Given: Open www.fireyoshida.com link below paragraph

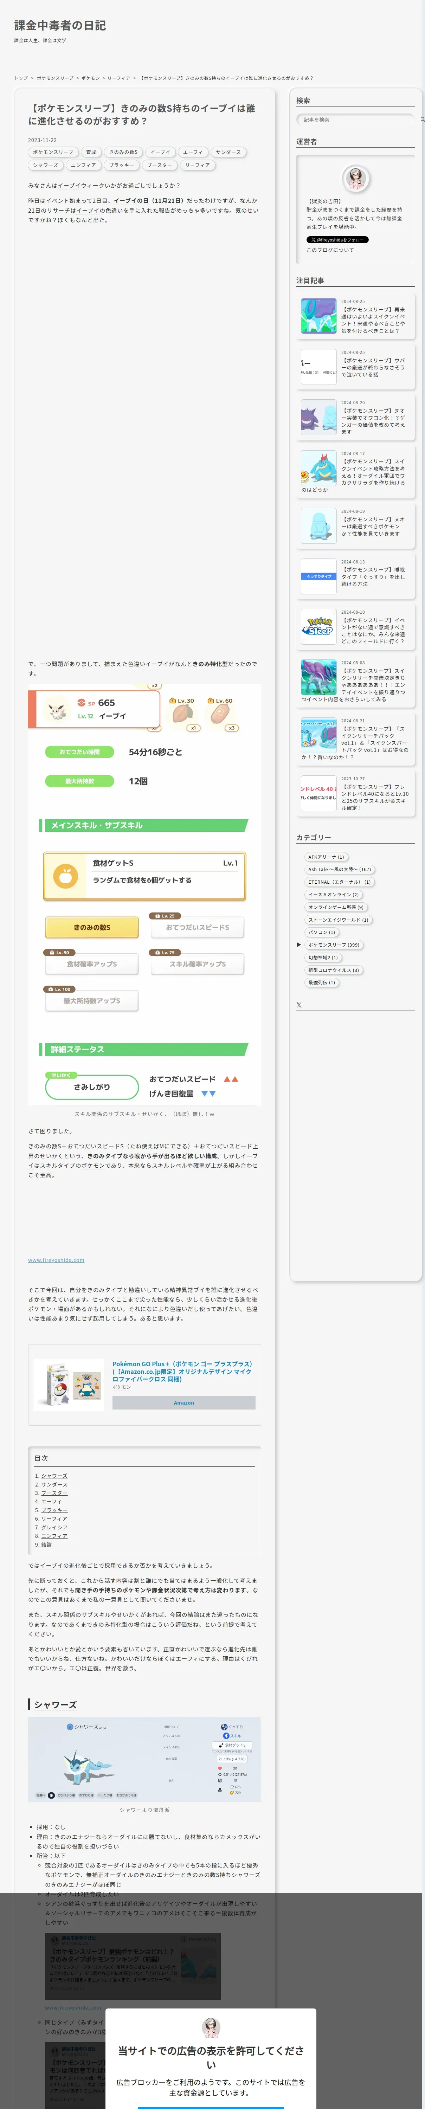Looking at the screenshot, I should pos(57,1260).
